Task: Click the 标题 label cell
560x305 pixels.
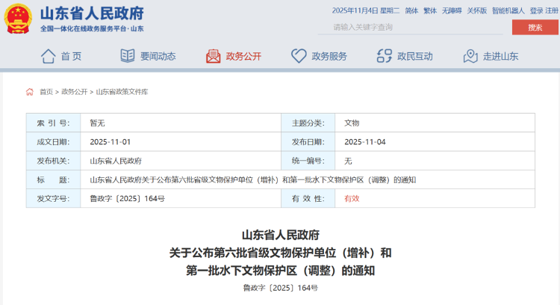Action: click(53, 180)
